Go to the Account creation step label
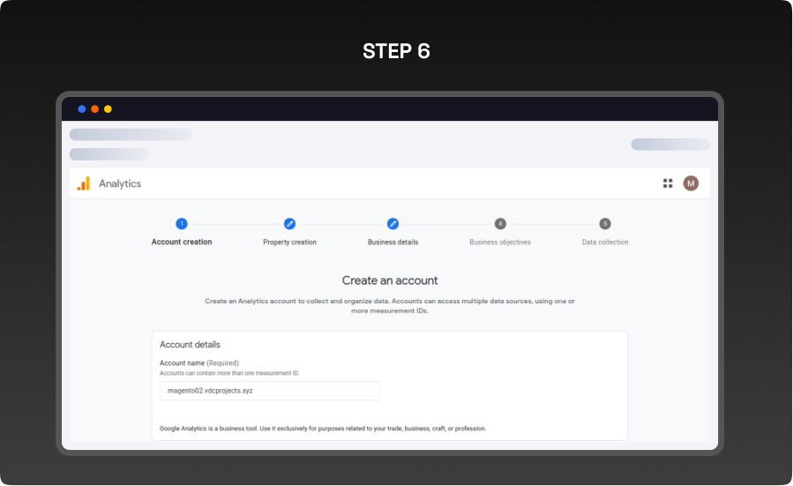This screenshot has height=486, width=793. [182, 242]
